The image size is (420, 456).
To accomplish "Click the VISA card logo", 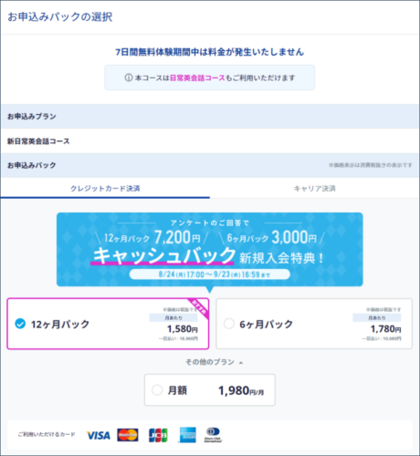I will pos(99,435).
